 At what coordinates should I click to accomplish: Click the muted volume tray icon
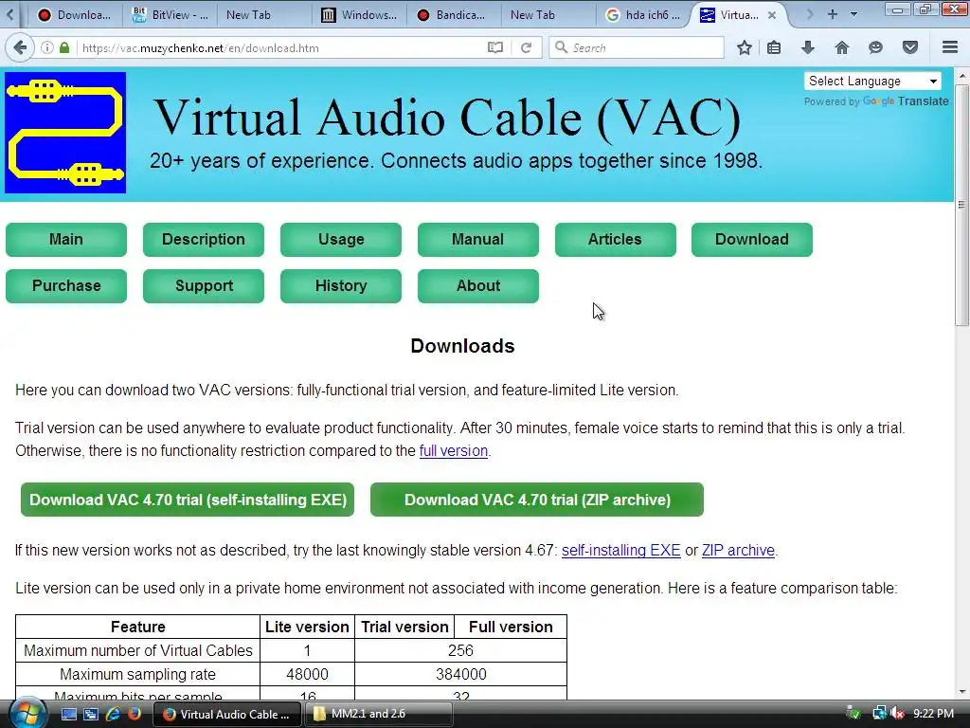pyautogui.click(x=897, y=714)
